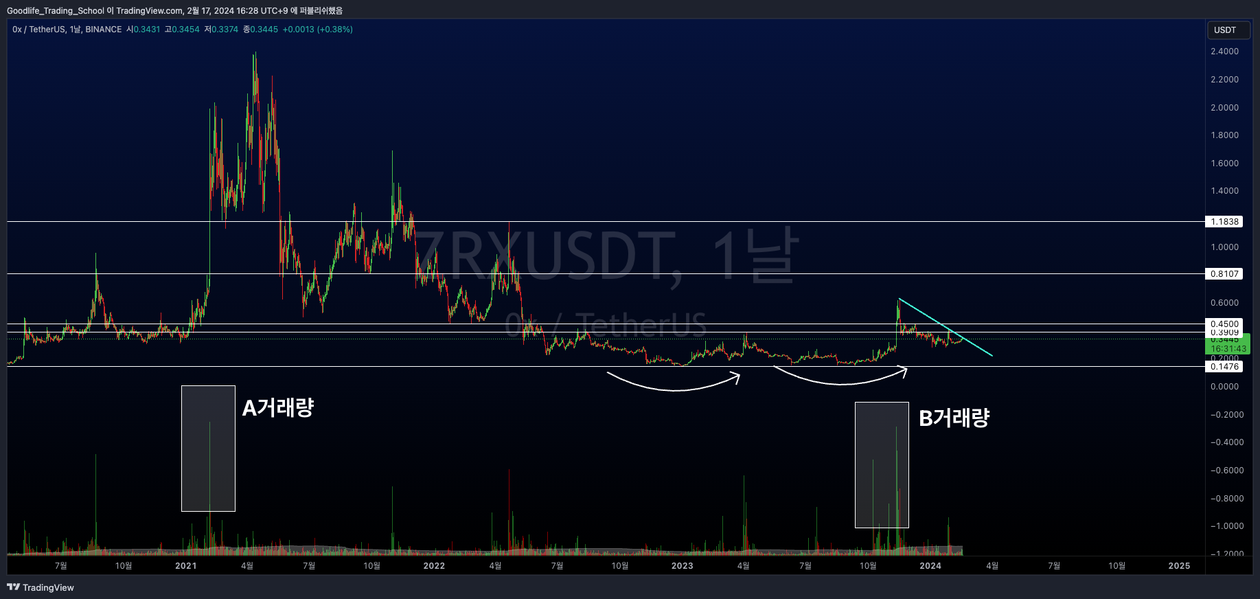Image resolution: width=1260 pixels, height=599 pixels.
Task: Click the 1.6000 tick on the price axis
Action: [x=1224, y=163]
